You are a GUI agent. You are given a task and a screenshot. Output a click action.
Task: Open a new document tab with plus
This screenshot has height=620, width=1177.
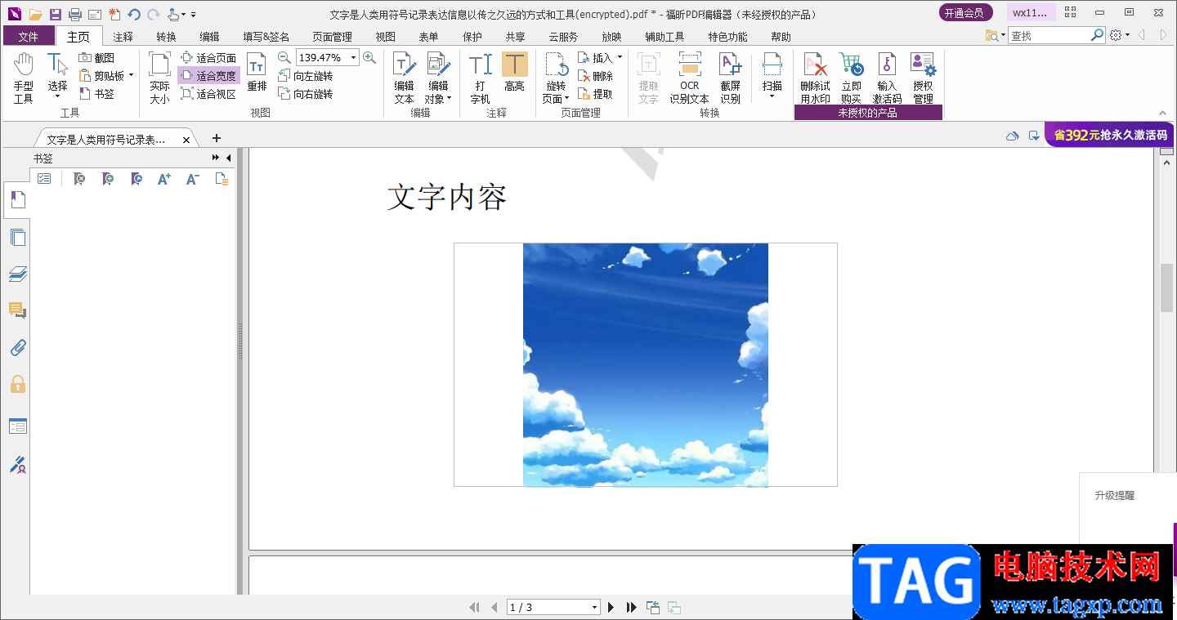point(217,138)
